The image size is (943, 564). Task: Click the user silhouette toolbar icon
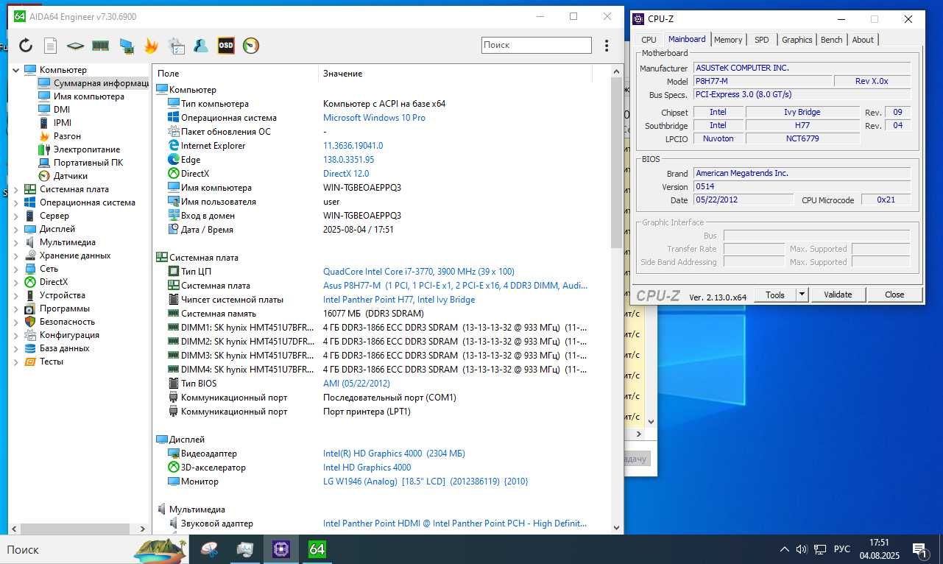201,46
